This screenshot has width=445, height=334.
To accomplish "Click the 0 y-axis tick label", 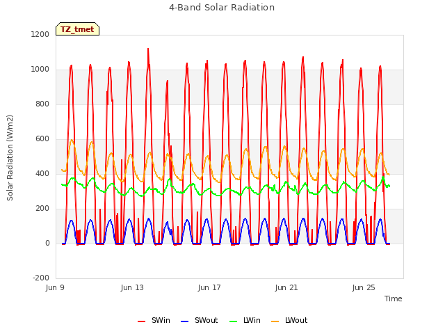I will pyautogui.click(x=47, y=243).
